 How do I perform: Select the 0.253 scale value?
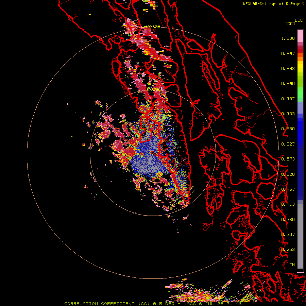pyautogui.click(x=288, y=250)
